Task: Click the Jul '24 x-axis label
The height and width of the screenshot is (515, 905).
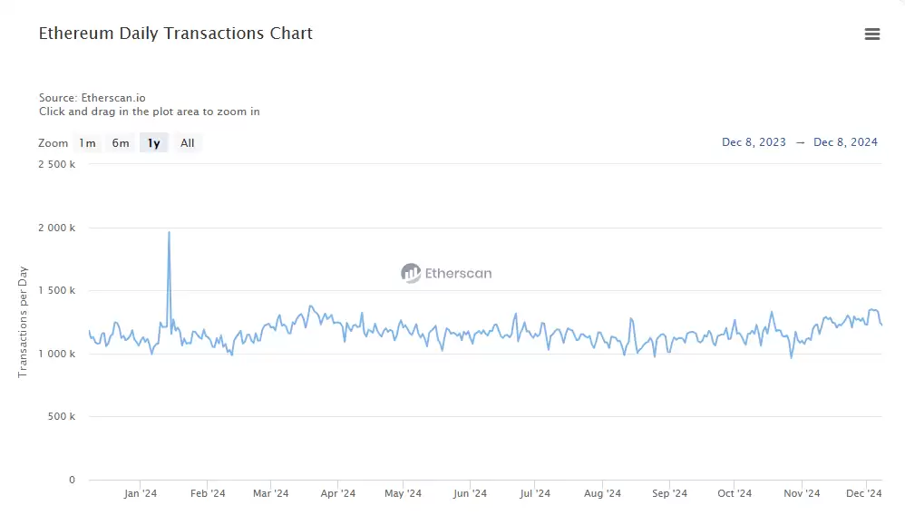Action: (535, 493)
